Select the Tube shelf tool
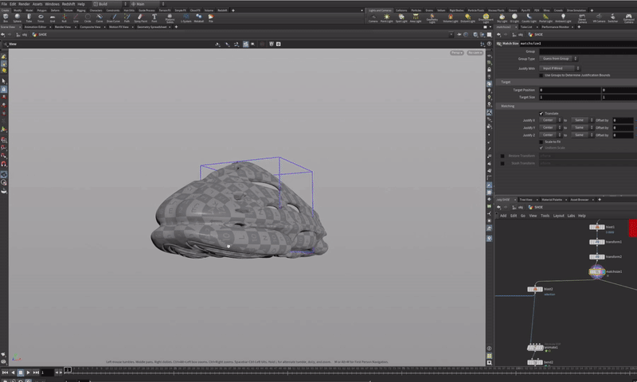 coord(29,18)
